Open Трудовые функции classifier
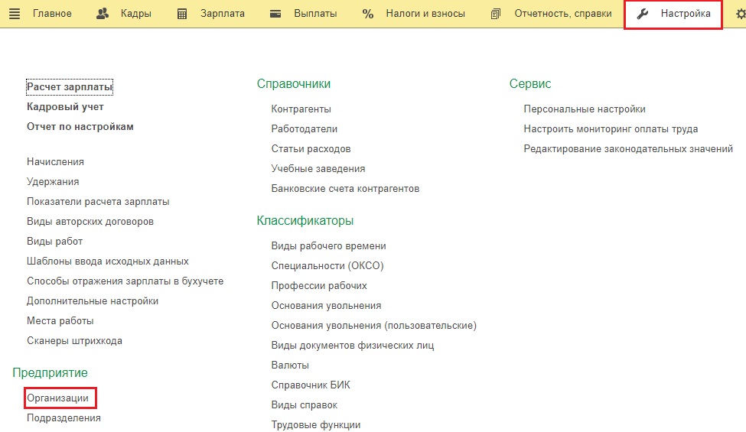The image size is (746, 432). click(x=316, y=425)
